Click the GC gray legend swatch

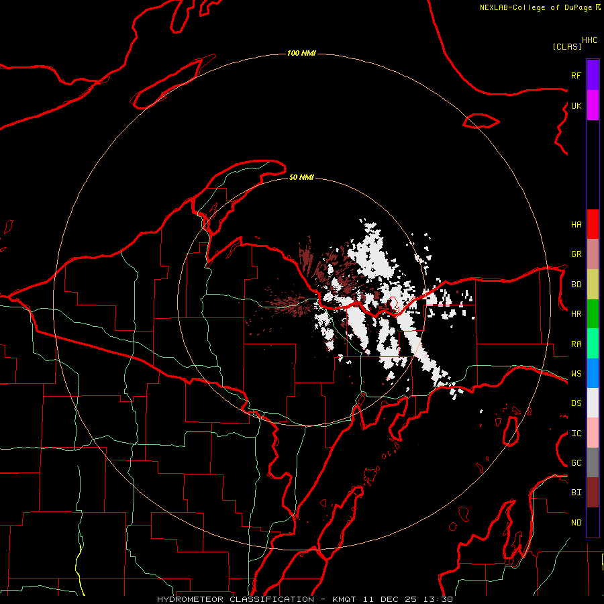pyautogui.click(x=593, y=462)
